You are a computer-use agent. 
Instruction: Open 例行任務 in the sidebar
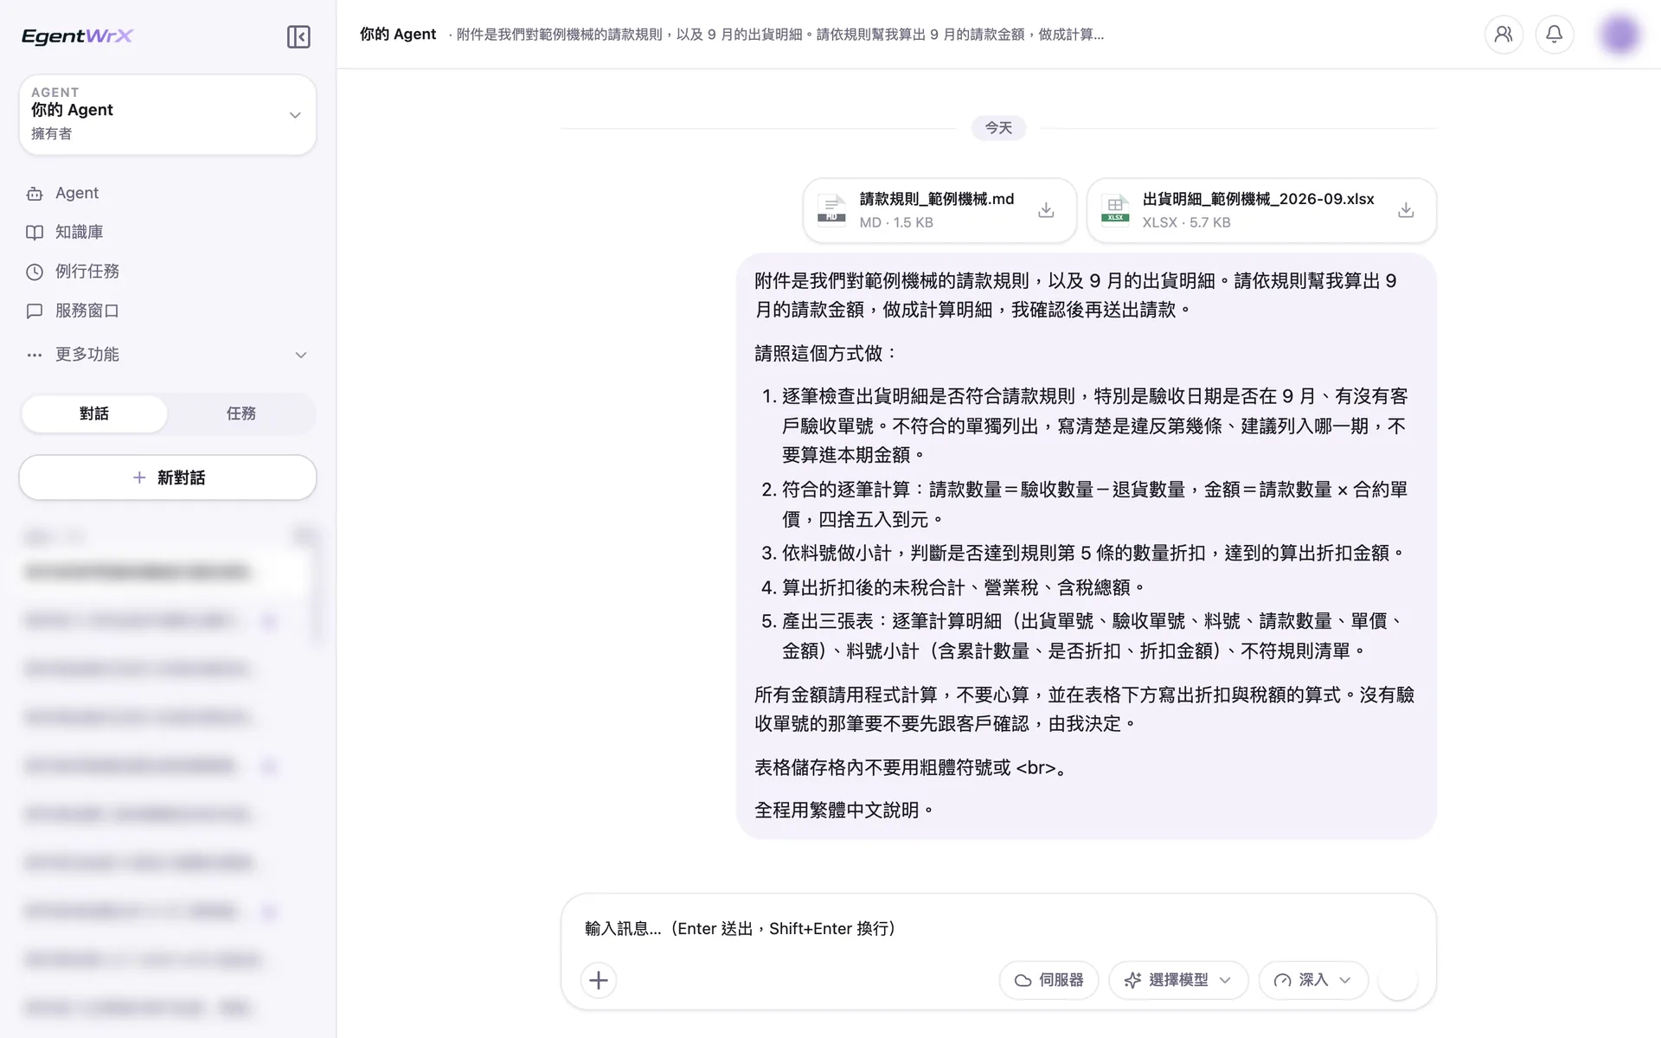[x=168, y=272]
